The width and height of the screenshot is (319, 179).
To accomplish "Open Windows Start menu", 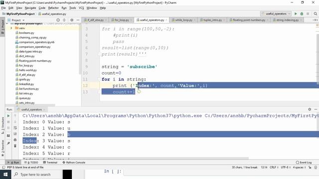I will (5, 175).
